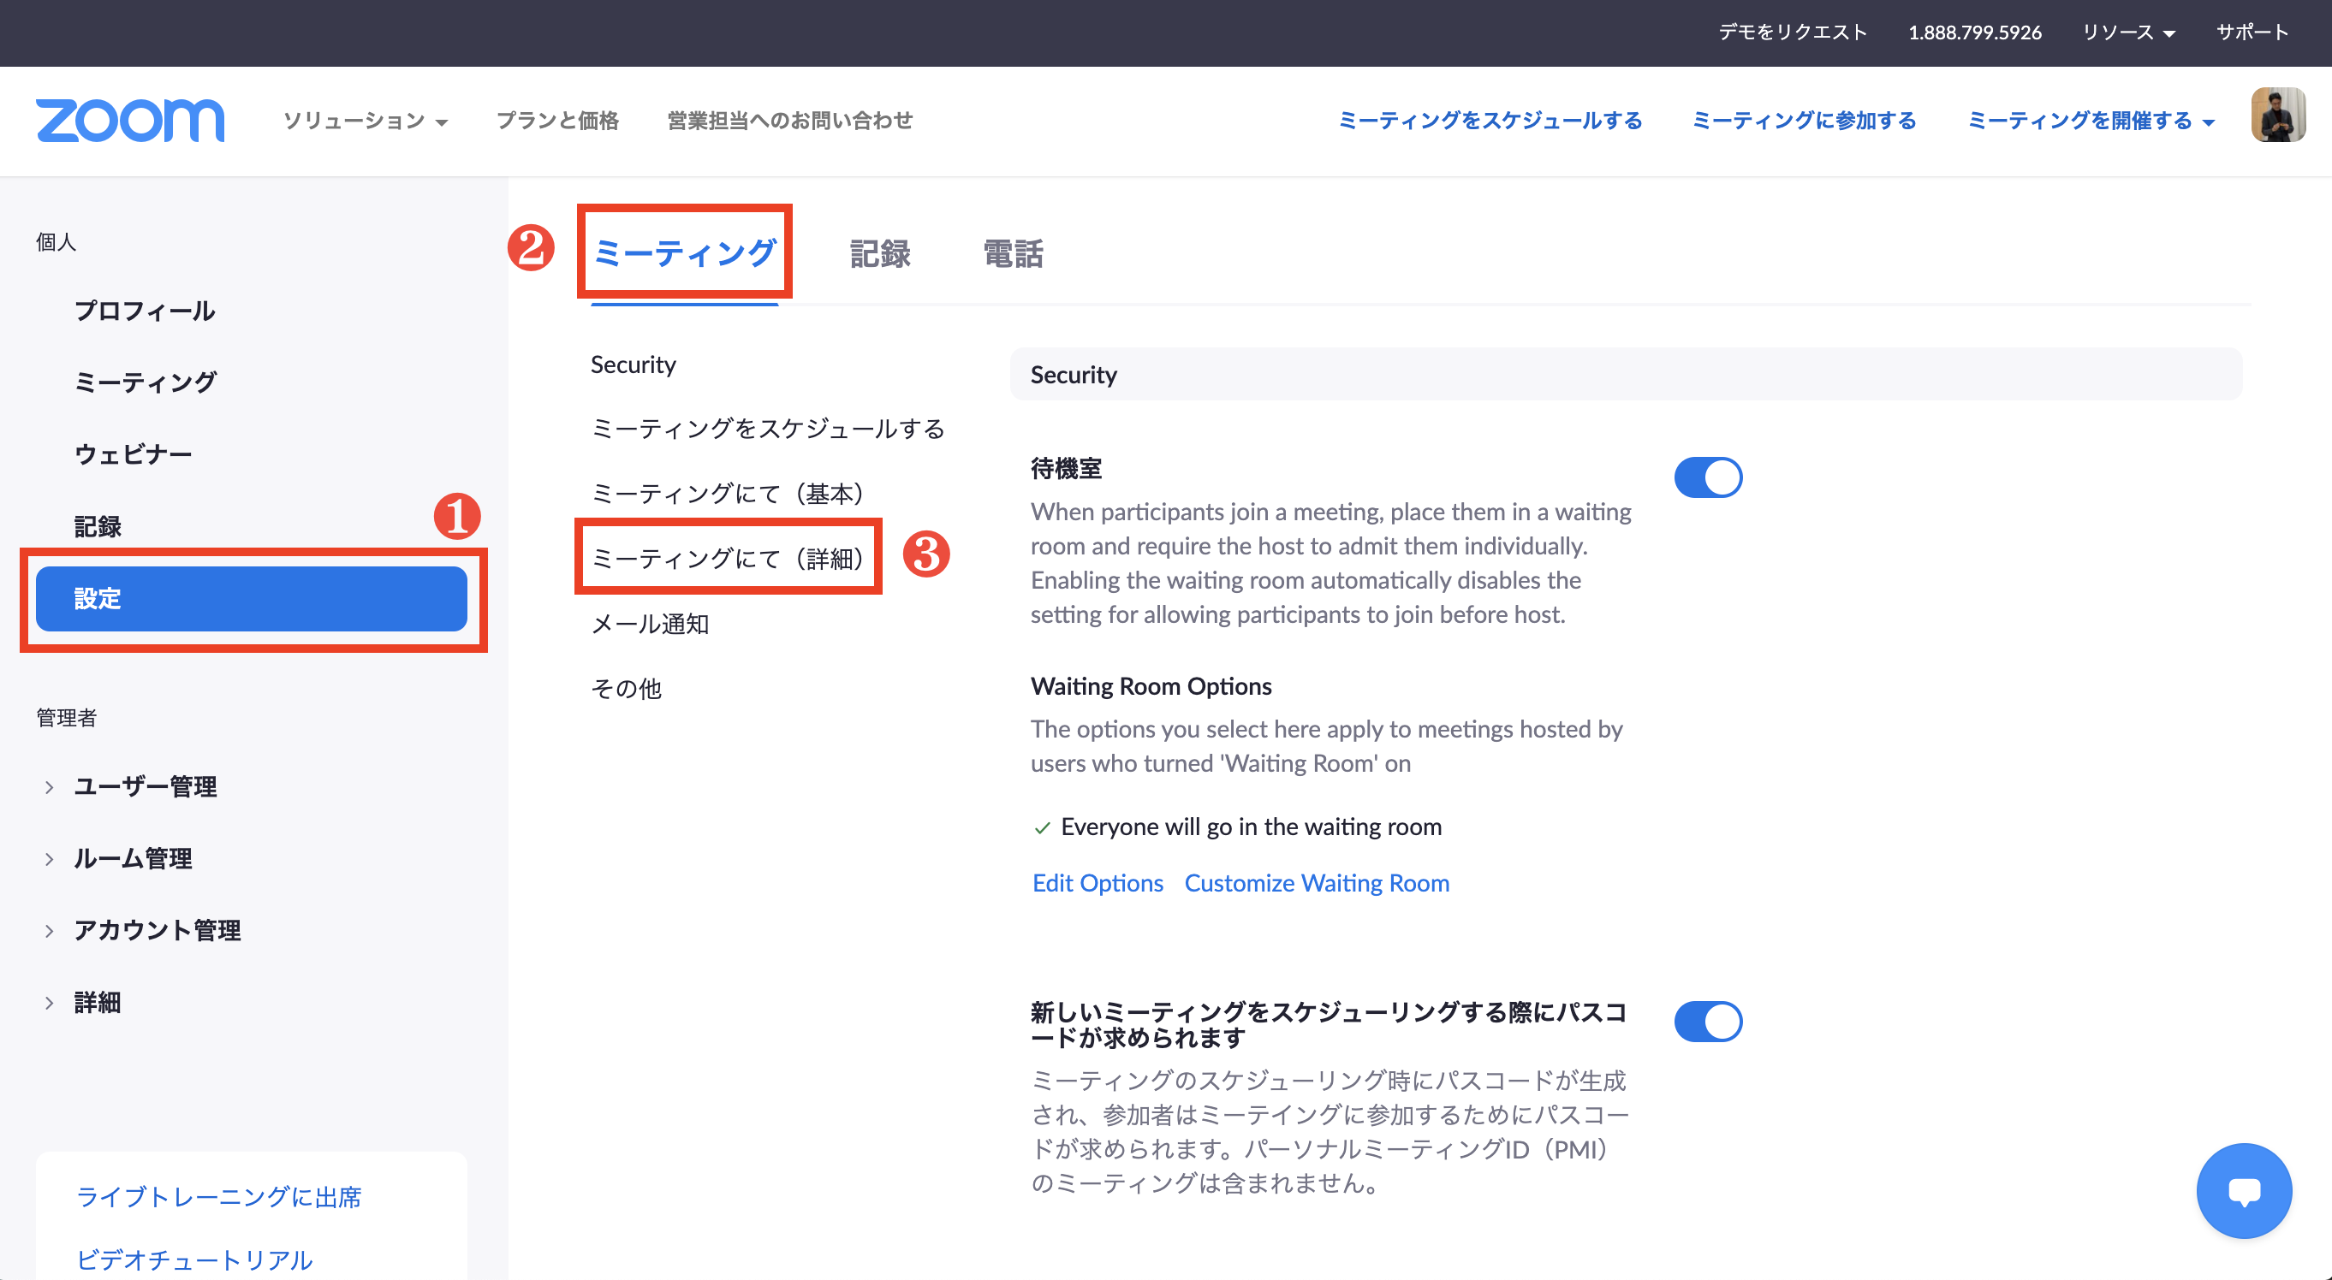Open ミーティング in left sidebar
This screenshot has height=1280, width=2332.
click(145, 382)
